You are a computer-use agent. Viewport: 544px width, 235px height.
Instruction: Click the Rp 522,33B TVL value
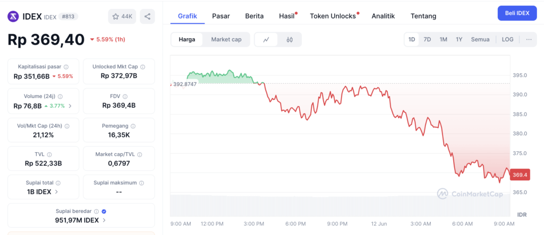(43, 163)
